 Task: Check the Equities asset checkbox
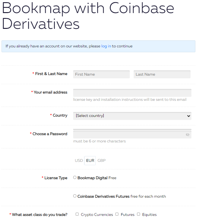pyautogui.click(x=139, y=214)
